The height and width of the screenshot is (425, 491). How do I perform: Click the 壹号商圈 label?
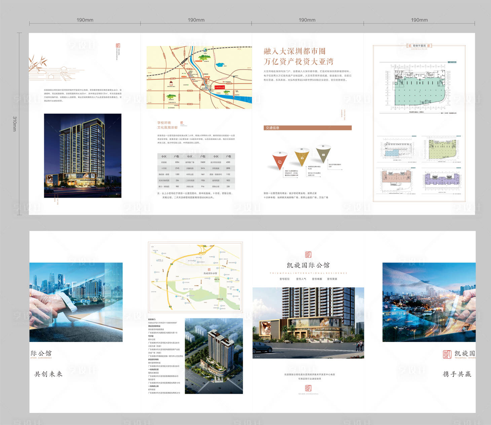(317, 279)
